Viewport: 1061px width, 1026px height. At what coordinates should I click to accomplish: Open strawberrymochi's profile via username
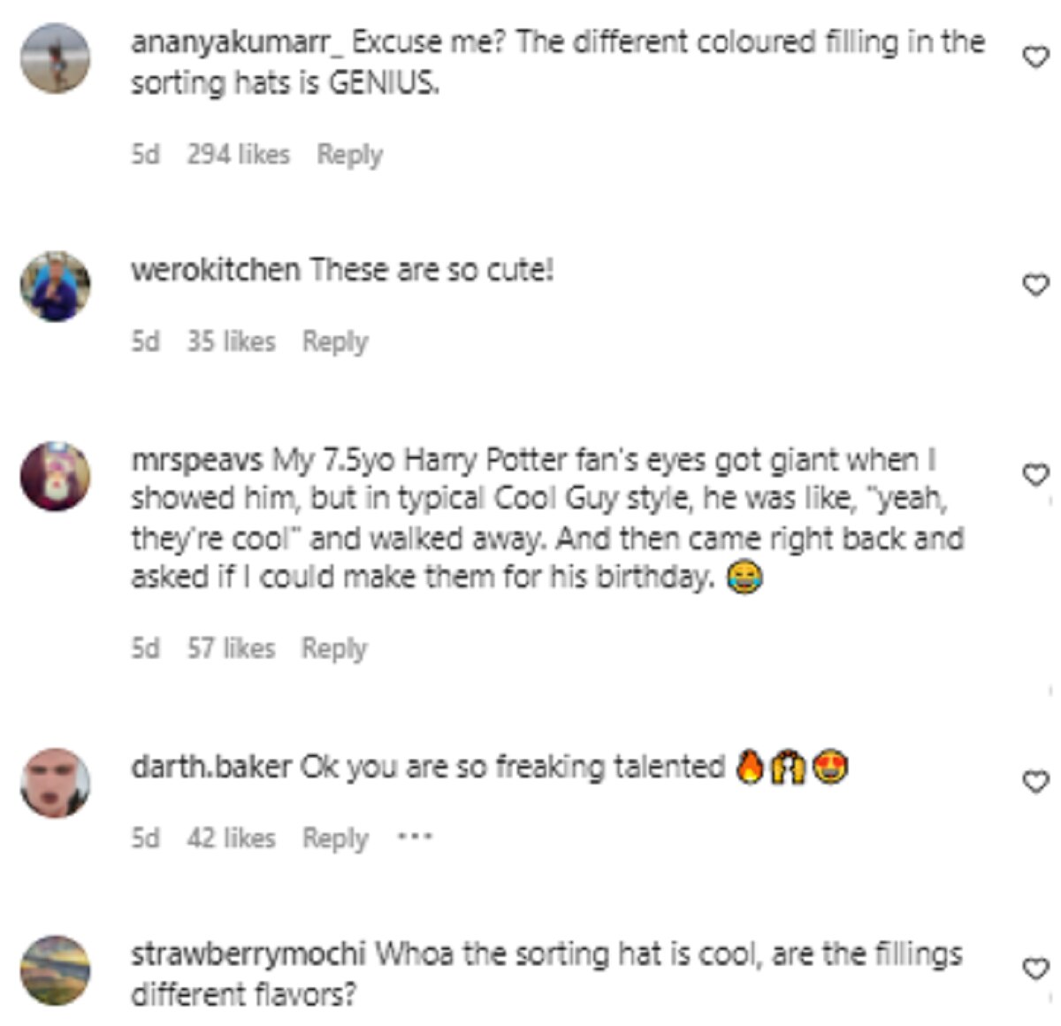pyautogui.click(x=248, y=954)
